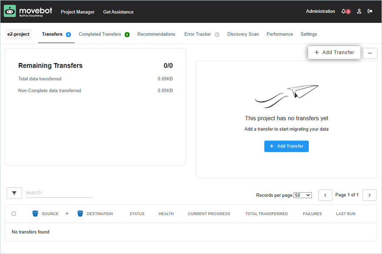Image resolution: width=382 pixels, height=254 pixels.
Task: Click the destination bucket icon in table header
Action: (x=80, y=214)
